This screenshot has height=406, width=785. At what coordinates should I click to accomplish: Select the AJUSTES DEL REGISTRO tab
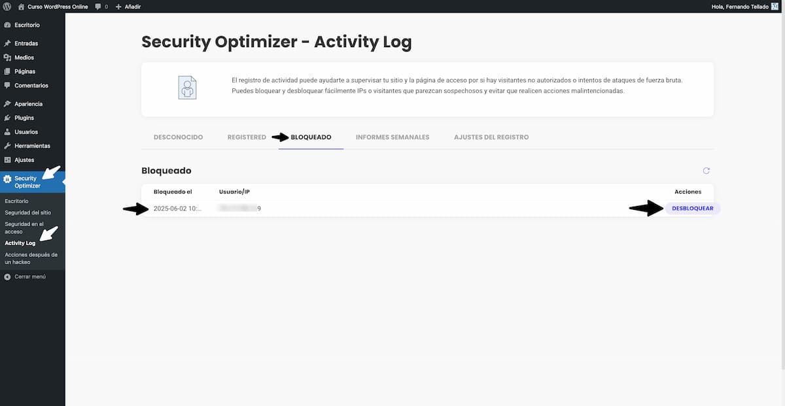point(491,137)
